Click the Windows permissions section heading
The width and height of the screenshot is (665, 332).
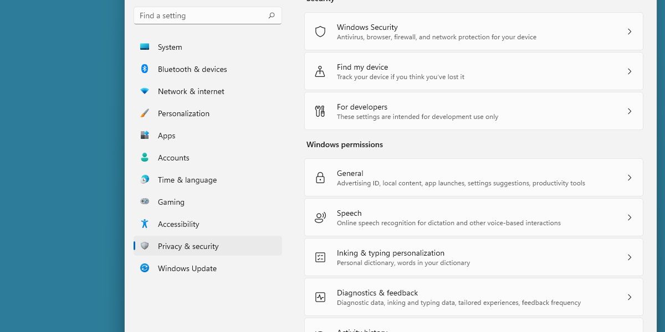click(345, 144)
